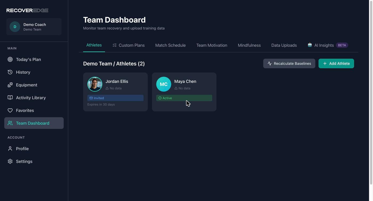Screen dimensions: 373x201
Task: Click the Active status badge
Action: click(184, 98)
